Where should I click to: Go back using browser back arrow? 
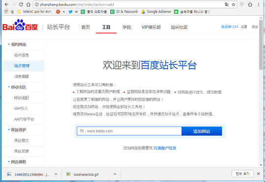point(6,4)
